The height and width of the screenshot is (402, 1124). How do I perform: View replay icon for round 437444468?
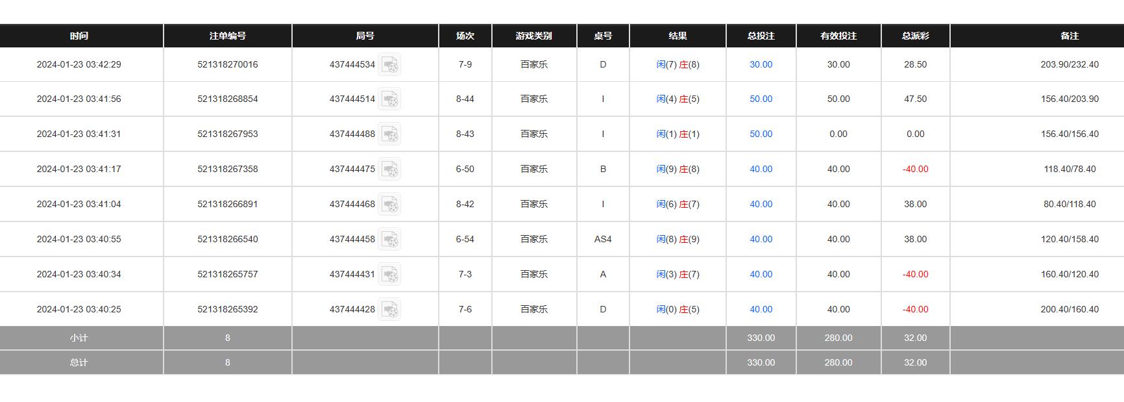[x=389, y=205]
